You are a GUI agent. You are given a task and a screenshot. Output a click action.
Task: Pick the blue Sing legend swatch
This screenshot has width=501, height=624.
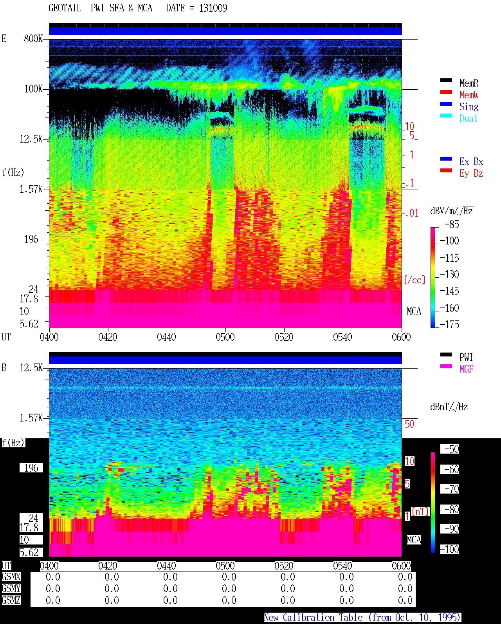[x=446, y=104]
